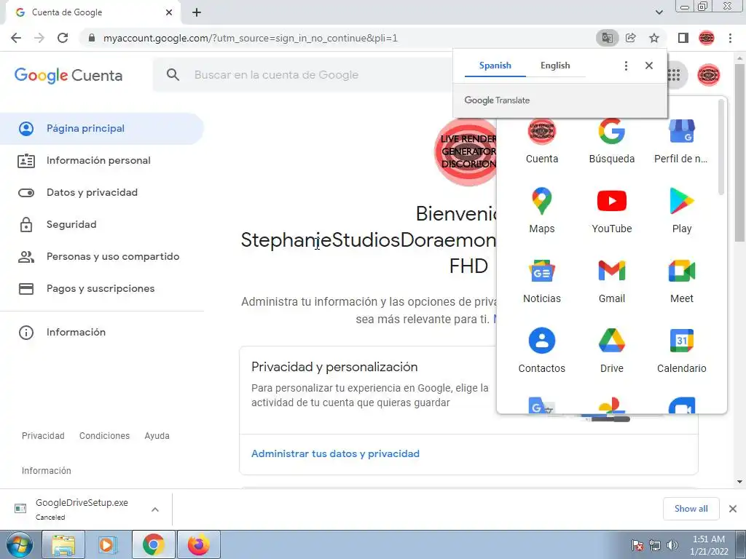
Task: Open Windows Explorer from the taskbar
Action: tap(63, 544)
